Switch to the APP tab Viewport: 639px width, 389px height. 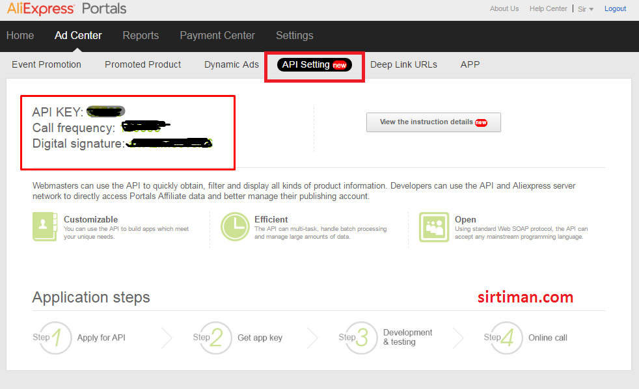point(470,64)
